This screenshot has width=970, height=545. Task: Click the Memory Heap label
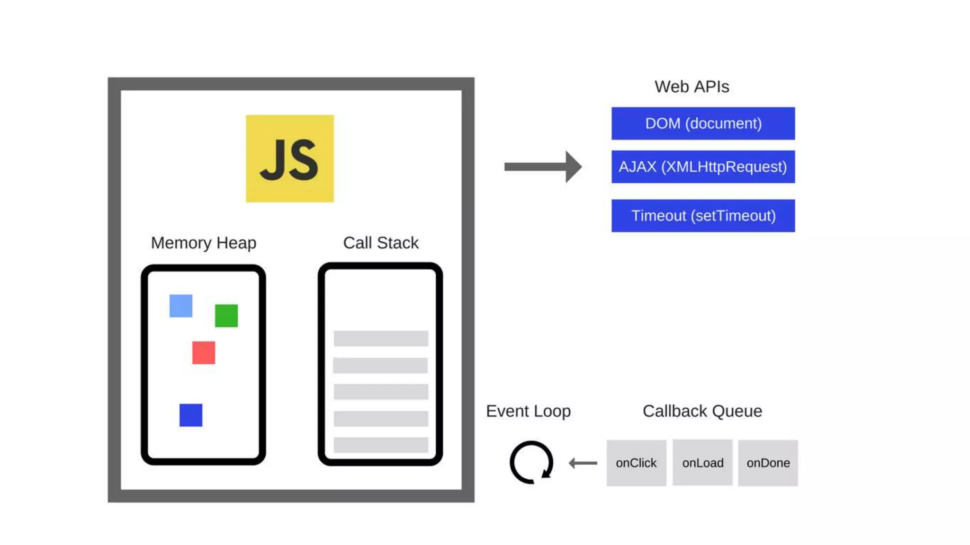[204, 243]
